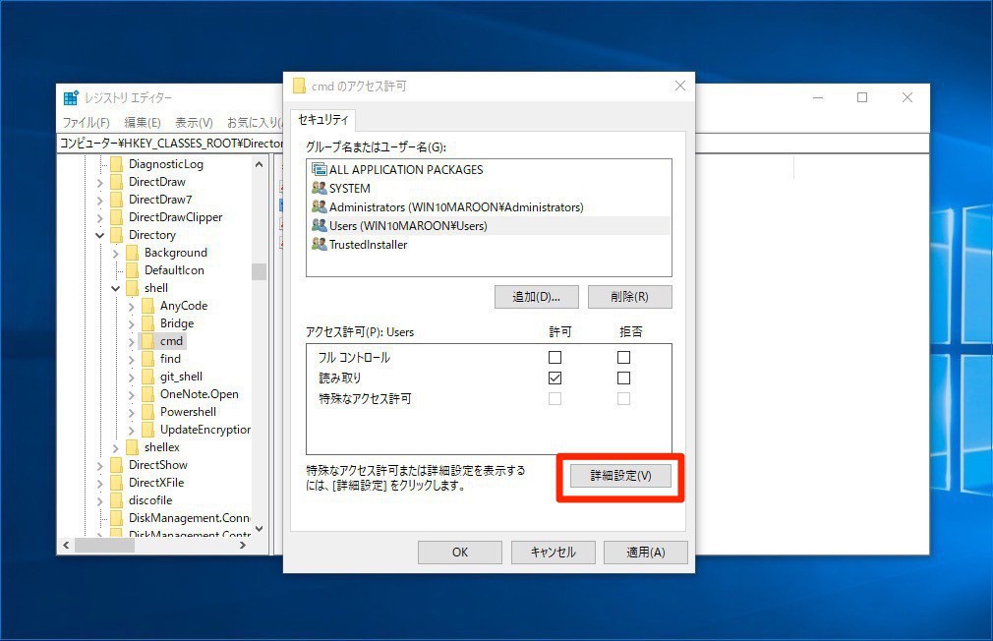Click the 削除(R) button
This screenshot has width=993, height=641.
pyautogui.click(x=629, y=297)
